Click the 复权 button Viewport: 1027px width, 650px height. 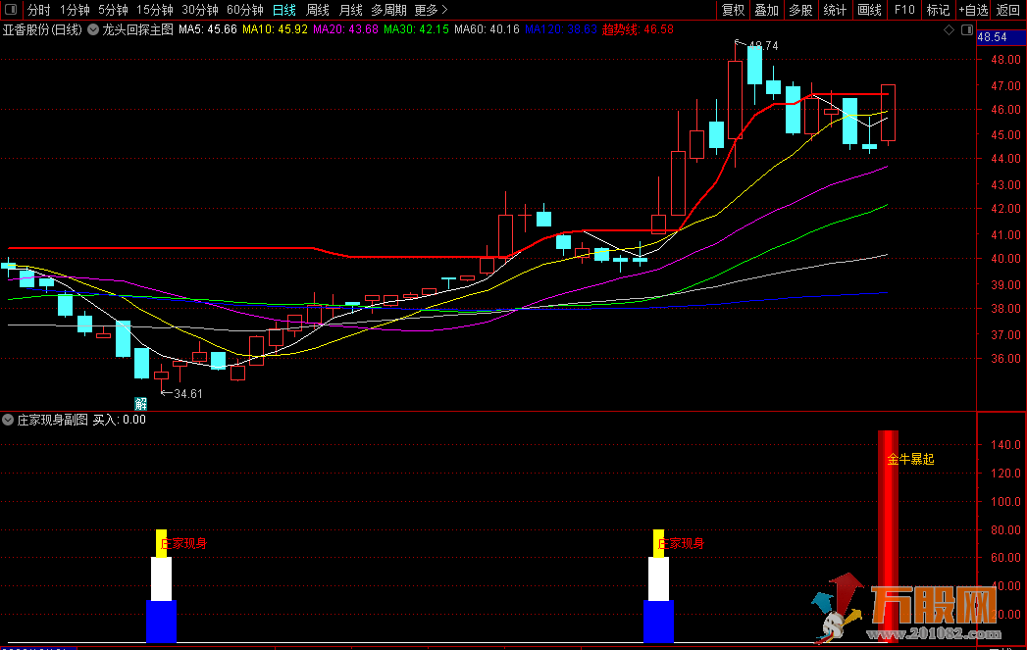[x=733, y=10]
